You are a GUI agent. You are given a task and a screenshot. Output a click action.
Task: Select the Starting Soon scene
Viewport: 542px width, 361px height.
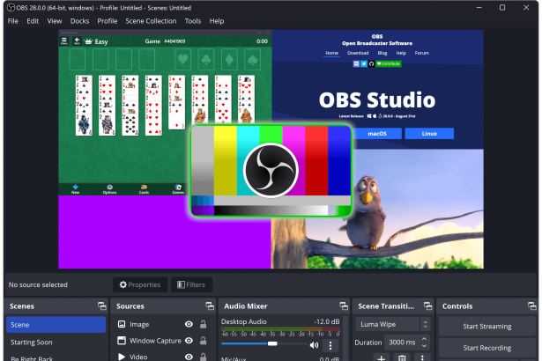pos(32,342)
